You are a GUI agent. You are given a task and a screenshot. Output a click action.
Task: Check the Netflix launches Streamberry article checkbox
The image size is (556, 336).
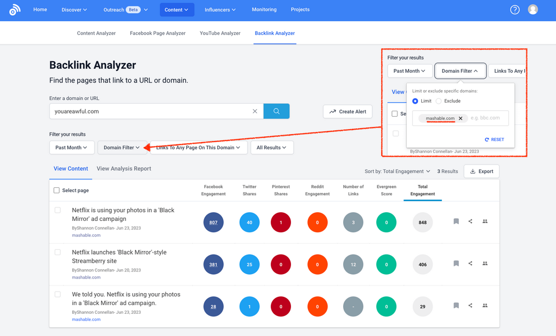coord(58,252)
